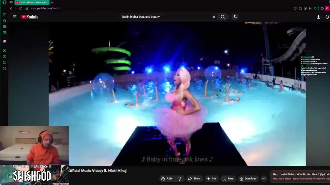Open the M-monitor panel in sidebar

[4, 33]
